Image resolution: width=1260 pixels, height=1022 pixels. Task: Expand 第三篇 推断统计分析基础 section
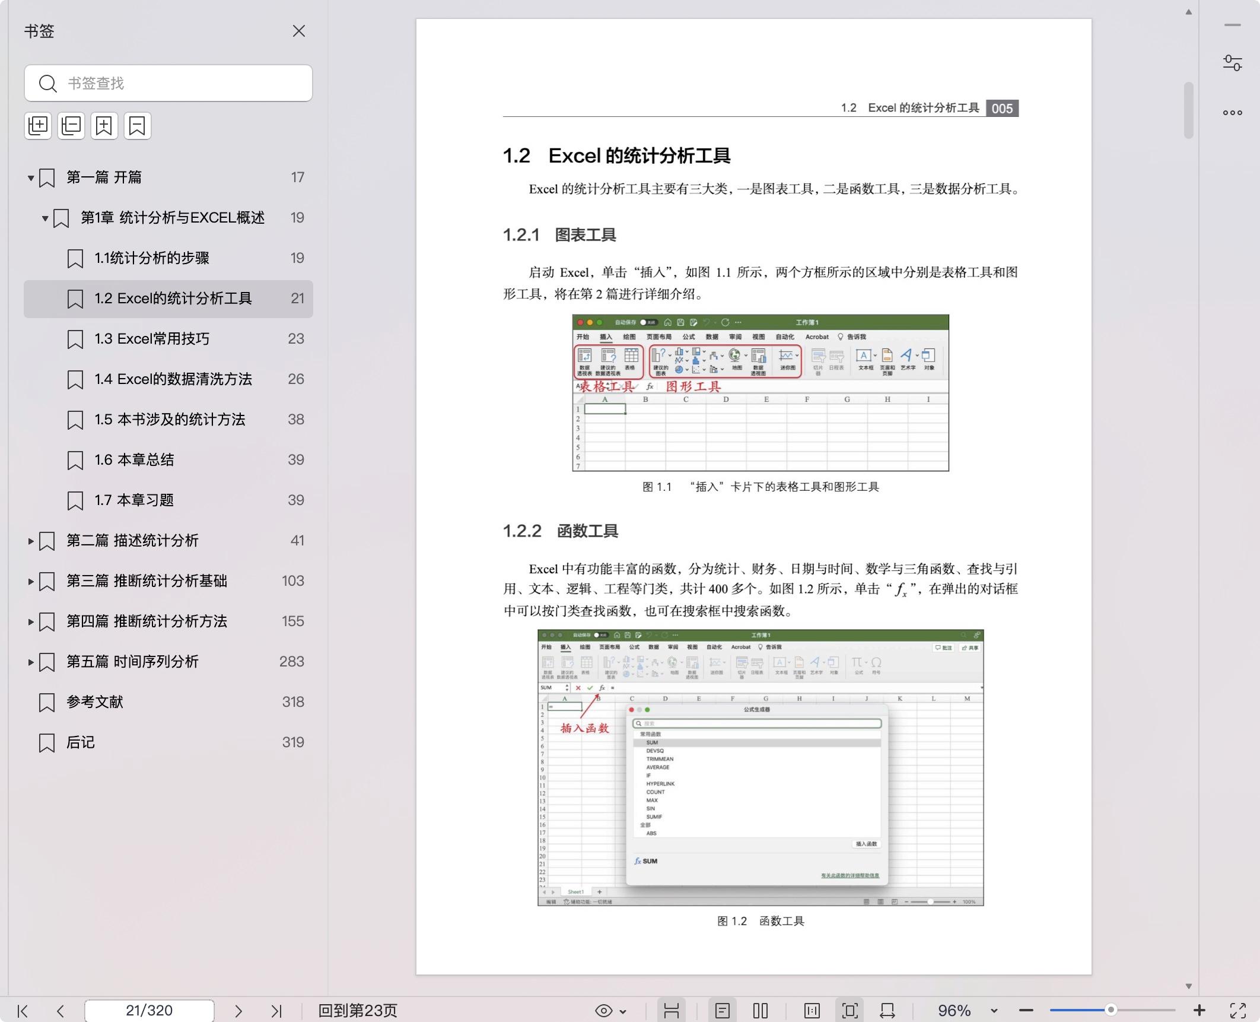point(31,581)
